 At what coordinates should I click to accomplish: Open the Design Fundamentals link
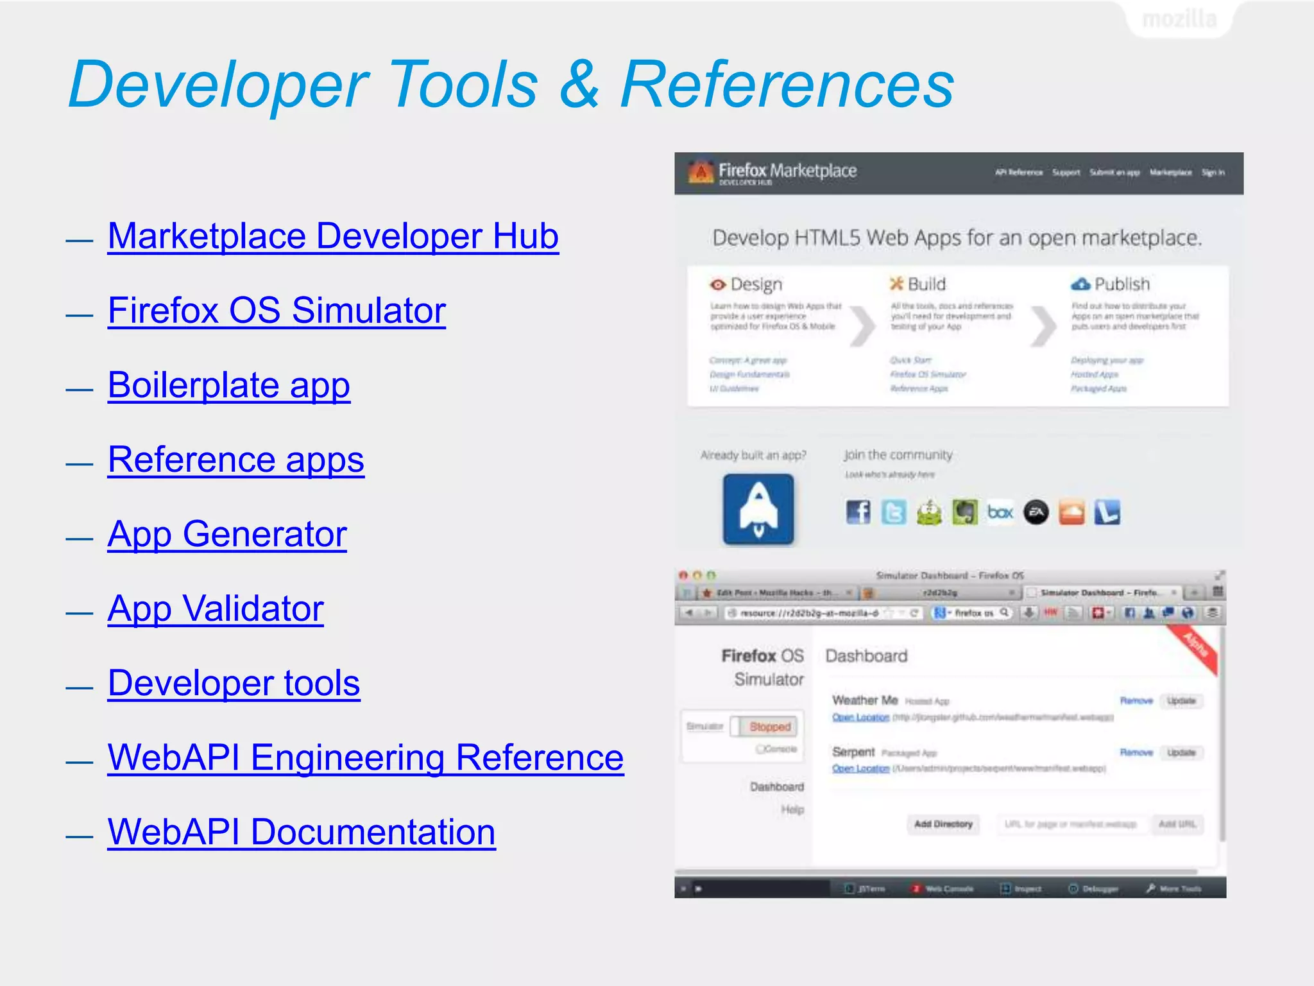[x=749, y=374]
